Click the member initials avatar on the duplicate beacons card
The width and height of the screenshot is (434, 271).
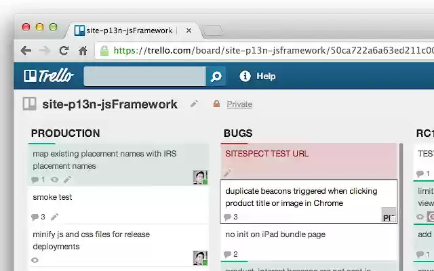pos(389,215)
